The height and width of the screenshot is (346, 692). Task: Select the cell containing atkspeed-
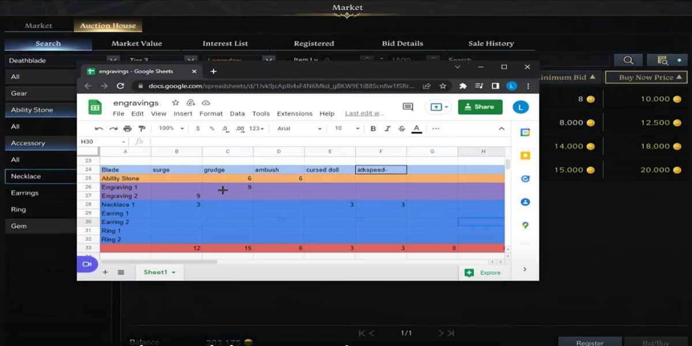(x=381, y=170)
